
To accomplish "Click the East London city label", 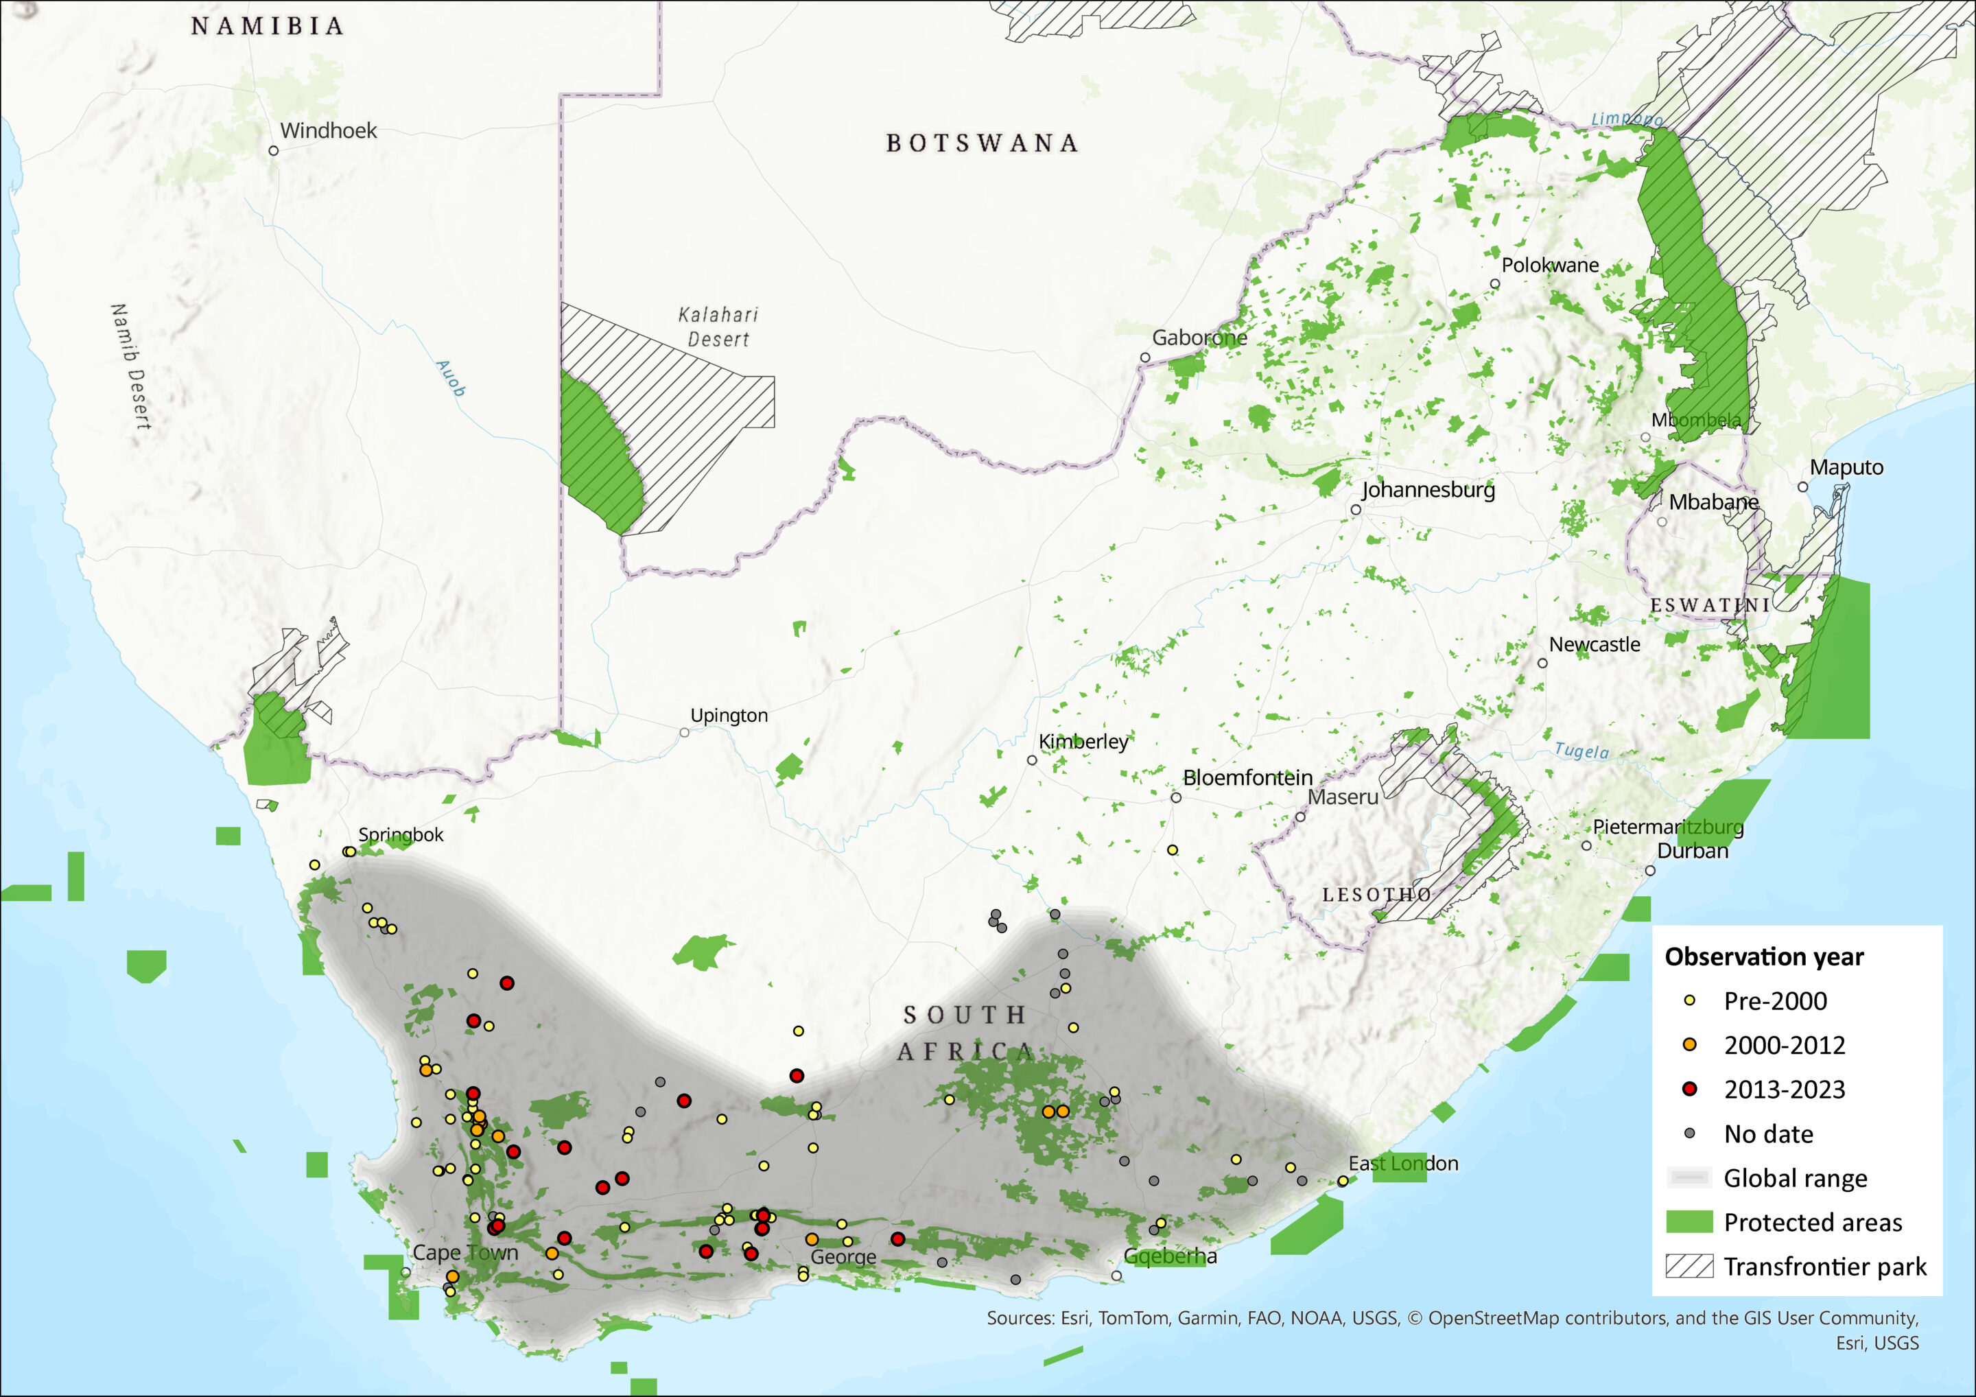I will click(x=1403, y=1163).
